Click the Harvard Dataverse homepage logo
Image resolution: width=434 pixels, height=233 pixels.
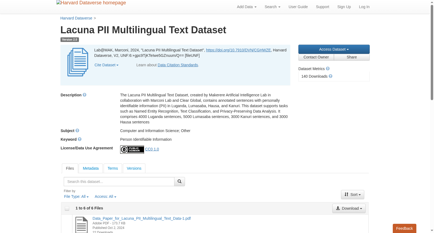[91, 3]
